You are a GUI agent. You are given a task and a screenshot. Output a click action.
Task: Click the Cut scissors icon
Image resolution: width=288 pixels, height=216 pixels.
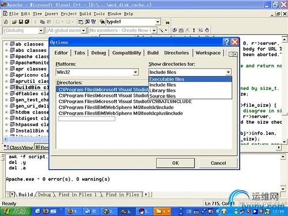point(35,22)
